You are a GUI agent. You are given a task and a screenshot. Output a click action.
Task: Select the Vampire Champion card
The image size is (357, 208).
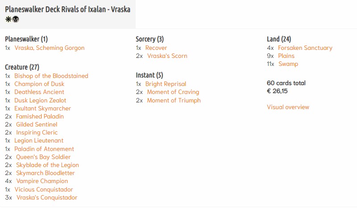pos(42,181)
